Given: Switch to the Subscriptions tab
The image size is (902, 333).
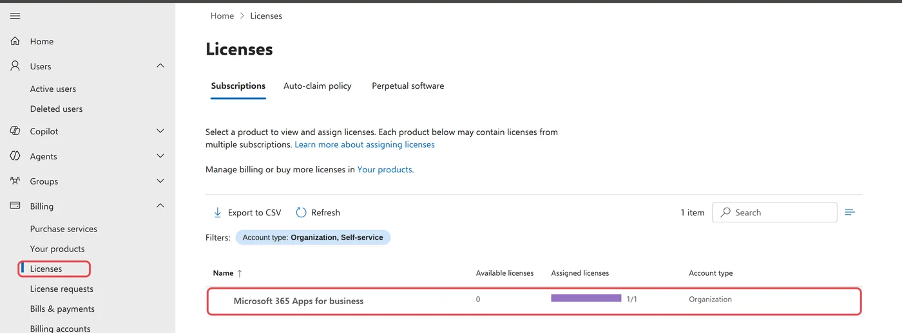Looking at the screenshot, I should [238, 85].
